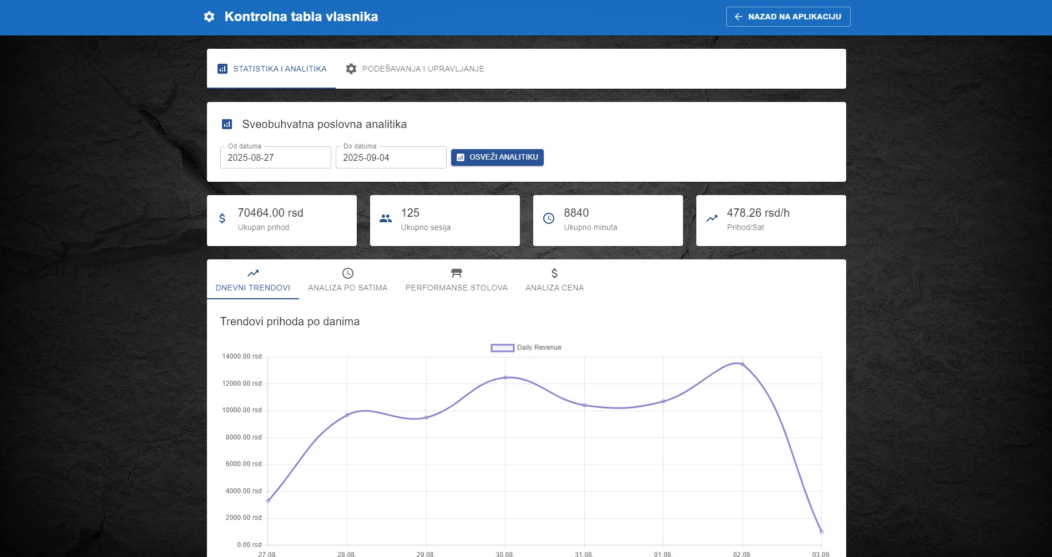The image size is (1052, 557).
Task: Select the Dnevni trendovi tab
Action: pos(253,280)
